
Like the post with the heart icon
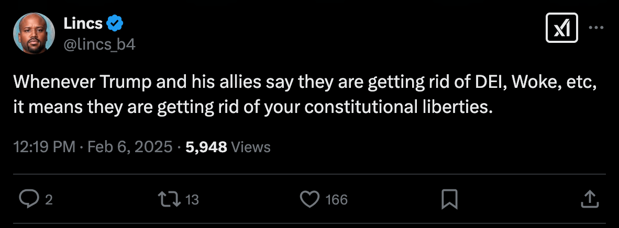point(309,199)
